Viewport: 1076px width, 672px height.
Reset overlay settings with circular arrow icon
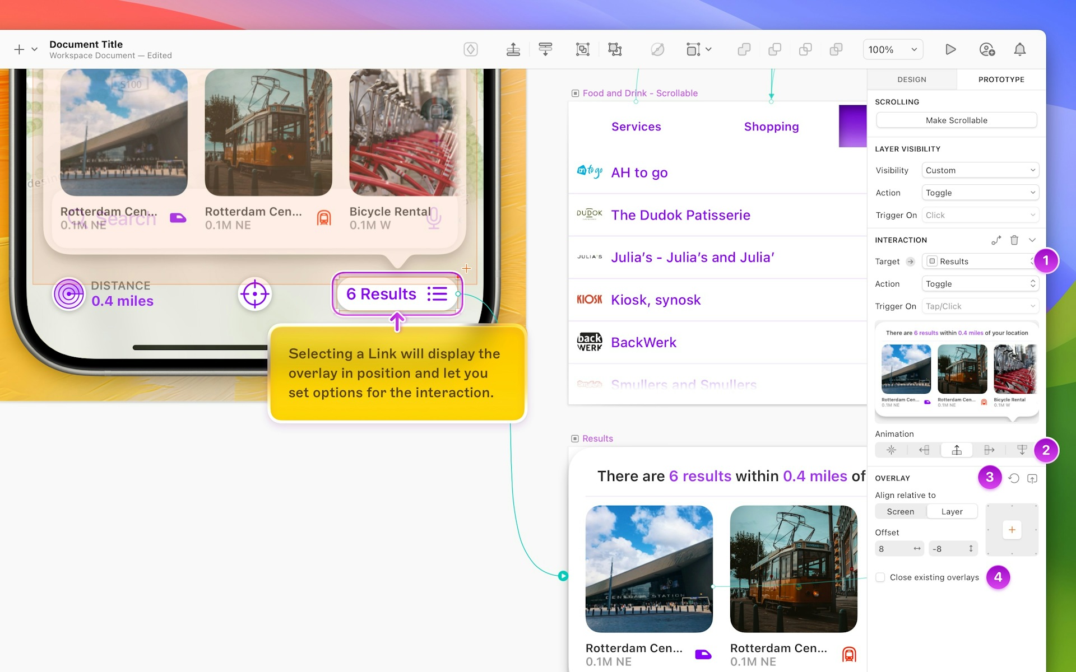pos(1014,478)
